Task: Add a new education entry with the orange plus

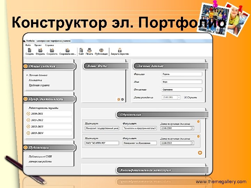Action: pyautogui.click(x=200, y=153)
